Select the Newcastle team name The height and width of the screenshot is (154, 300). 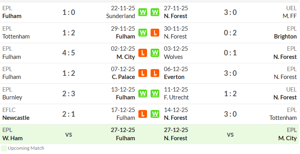tap(16, 118)
